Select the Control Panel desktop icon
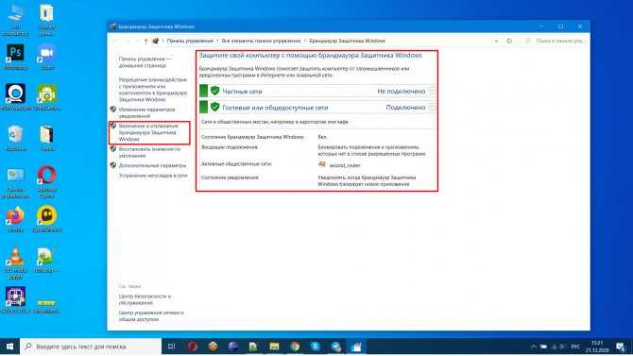 (15, 181)
